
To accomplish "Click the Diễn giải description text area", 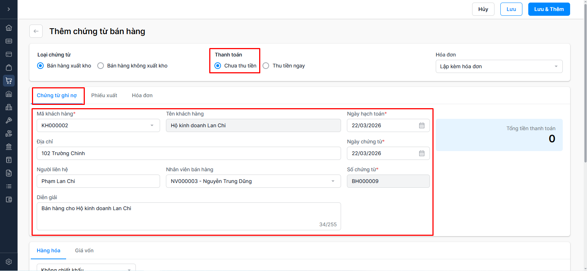I will pos(189,216).
